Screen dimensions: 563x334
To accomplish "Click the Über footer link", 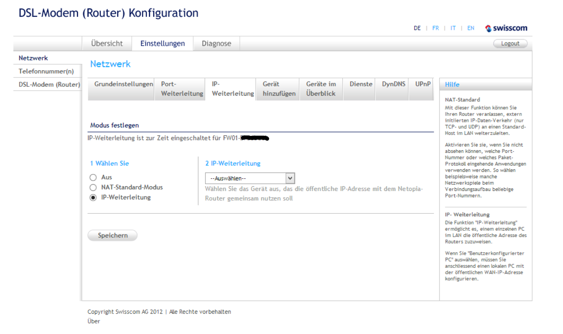I will point(94,321).
